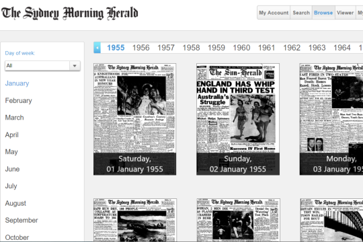Viewport: 363px width, 242px height.
Task: Open the My Account tab
Action: point(274,13)
